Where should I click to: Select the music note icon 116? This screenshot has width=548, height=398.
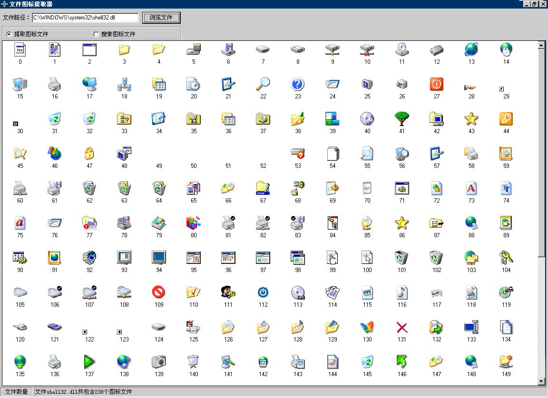tap(402, 292)
